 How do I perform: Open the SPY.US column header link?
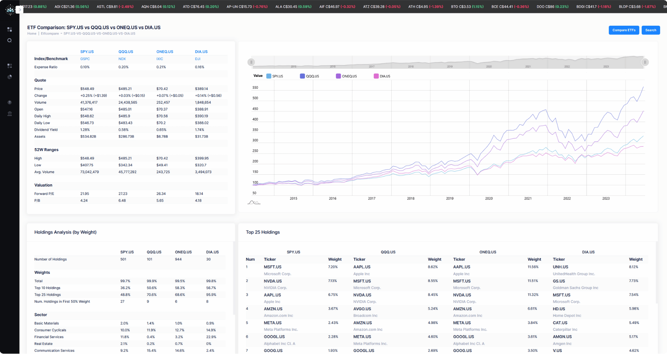tap(87, 52)
